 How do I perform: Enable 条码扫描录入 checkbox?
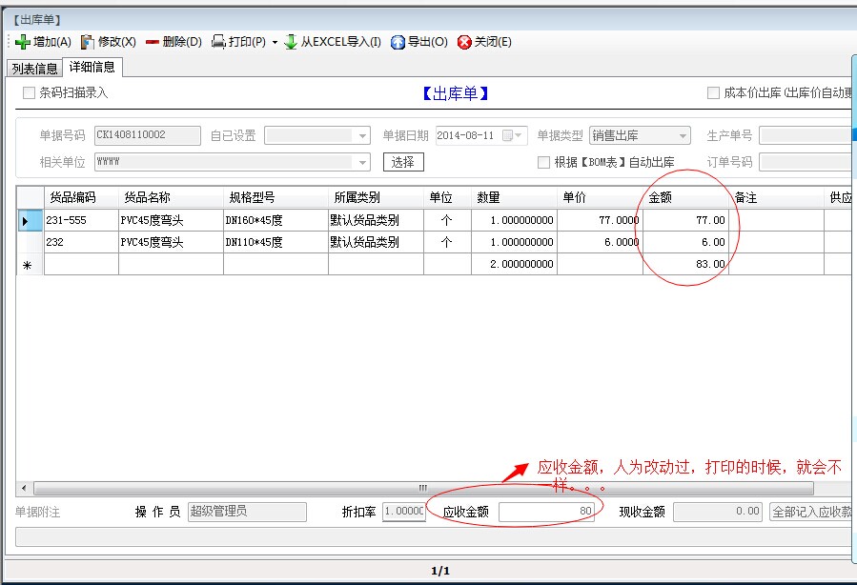[29, 93]
